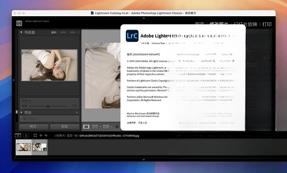Click version text in About dialog
Viewport: 287px width, 173px height.
click(143, 54)
